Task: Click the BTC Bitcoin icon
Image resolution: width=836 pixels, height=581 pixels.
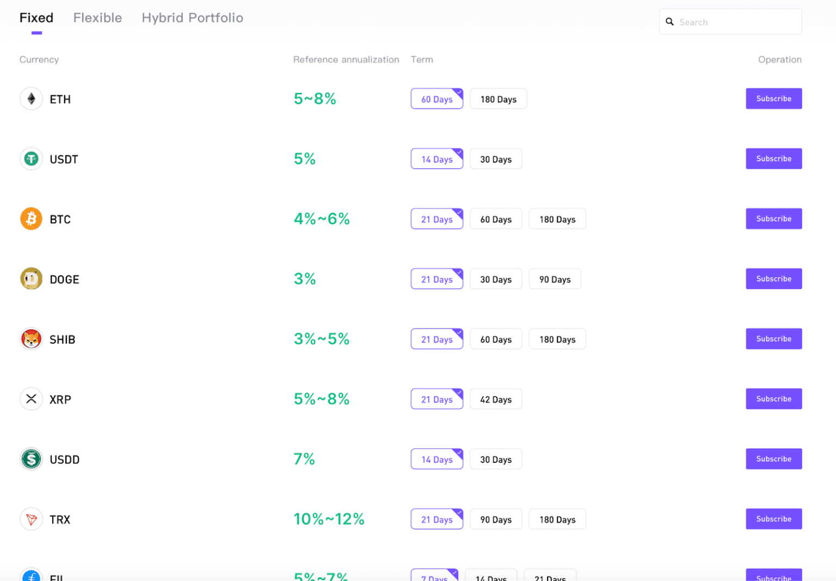Action: [31, 218]
